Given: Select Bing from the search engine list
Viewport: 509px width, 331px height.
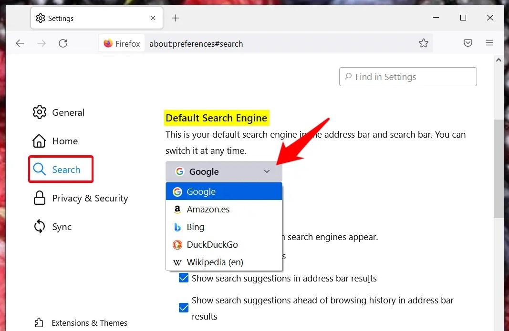Looking at the screenshot, I should pyautogui.click(x=196, y=227).
